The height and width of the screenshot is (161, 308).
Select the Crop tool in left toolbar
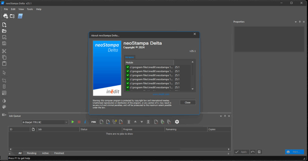(4, 80)
